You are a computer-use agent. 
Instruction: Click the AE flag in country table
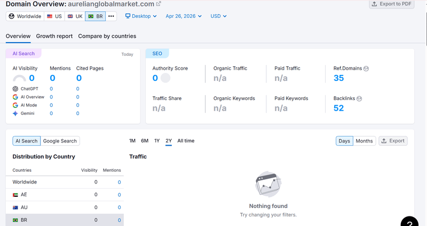click(15, 195)
